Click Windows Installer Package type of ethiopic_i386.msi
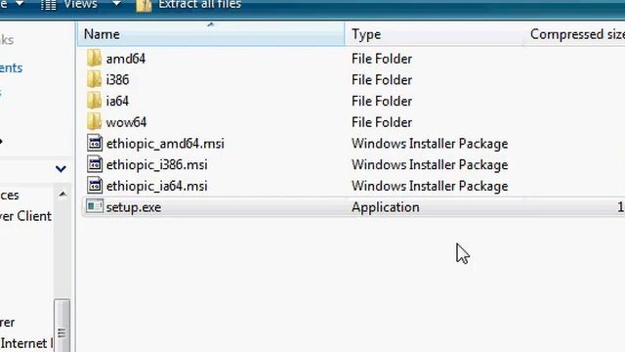625x352 pixels. (430, 164)
